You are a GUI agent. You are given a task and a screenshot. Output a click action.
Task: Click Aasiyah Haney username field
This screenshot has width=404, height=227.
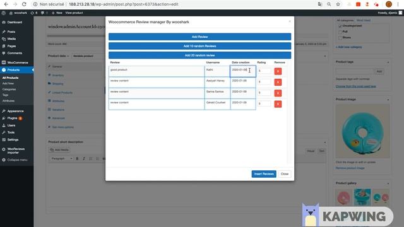(217, 83)
